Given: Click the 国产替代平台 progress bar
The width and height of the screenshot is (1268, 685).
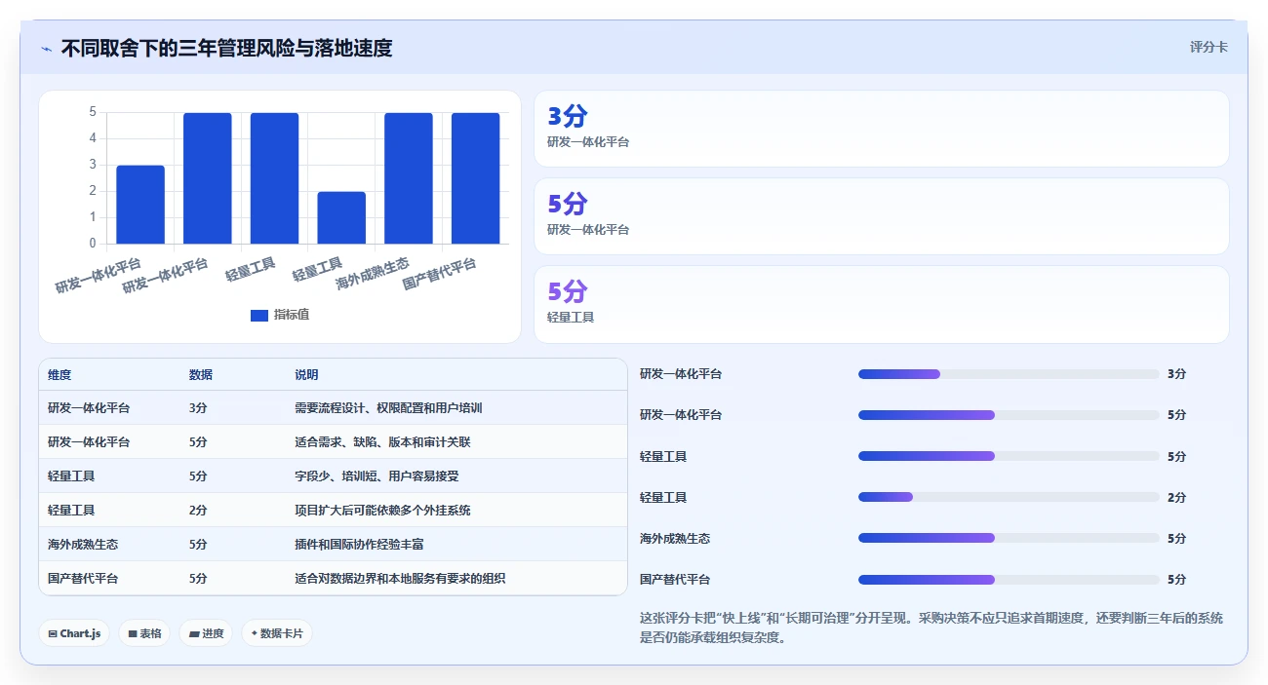Looking at the screenshot, I should 1009,580.
